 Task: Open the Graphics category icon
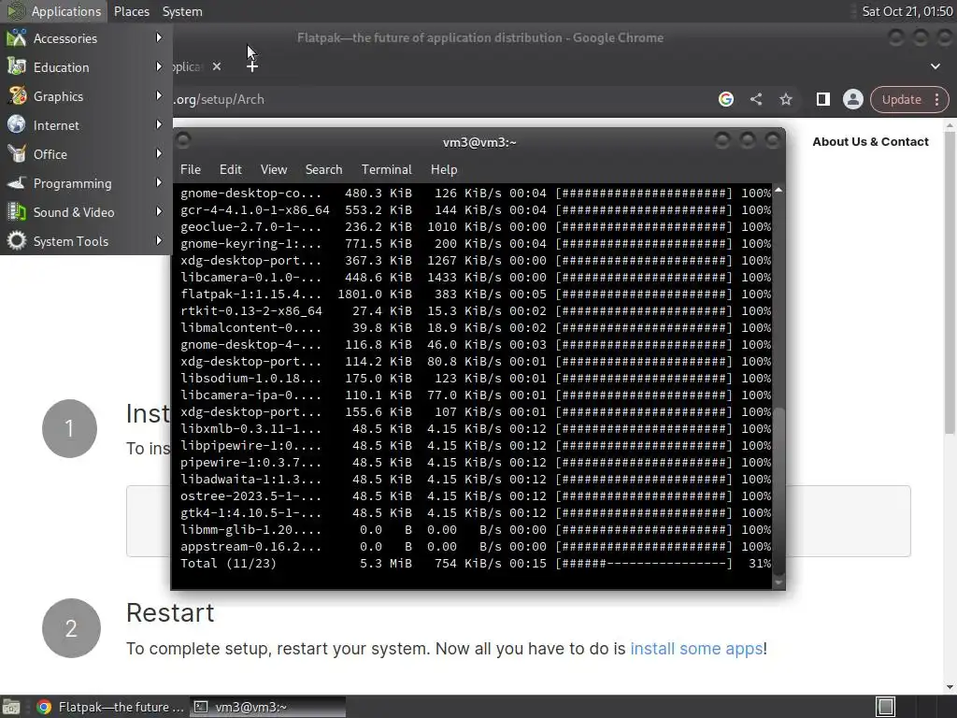click(17, 96)
